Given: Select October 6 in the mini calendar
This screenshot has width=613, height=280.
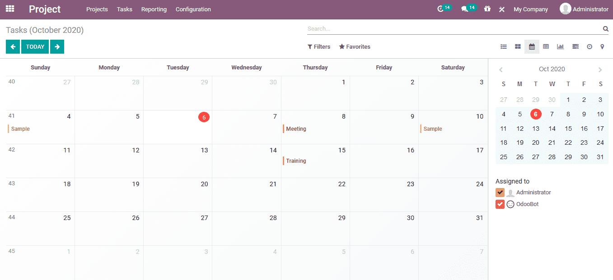Looking at the screenshot, I should coord(536,114).
